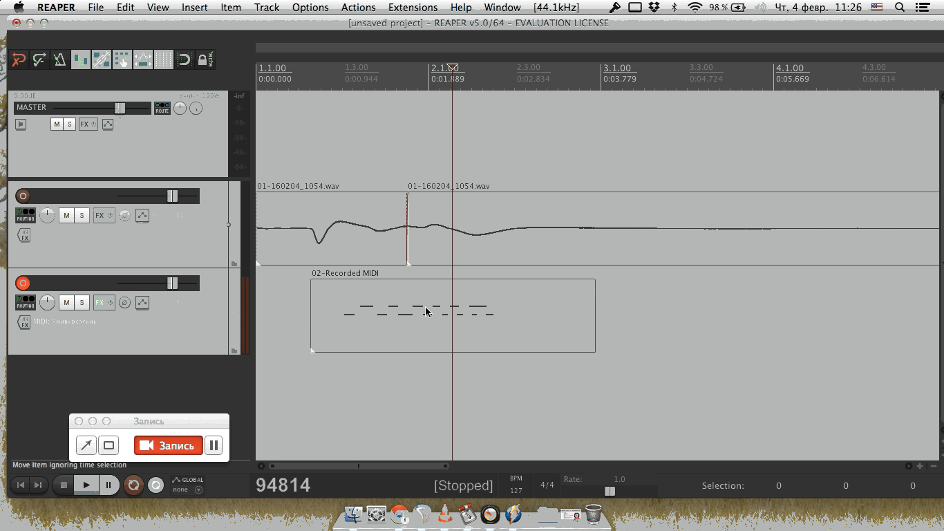
Task: Open envelope button on MIDI track
Action: click(142, 302)
